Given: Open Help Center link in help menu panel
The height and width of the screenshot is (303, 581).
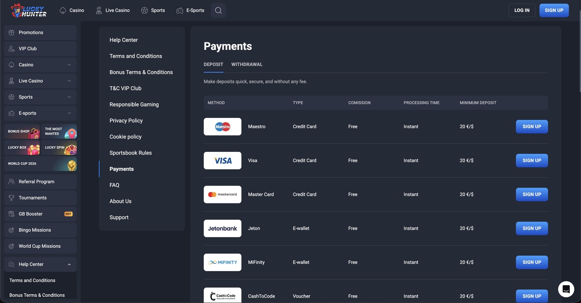Looking at the screenshot, I should pyautogui.click(x=124, y=40).
